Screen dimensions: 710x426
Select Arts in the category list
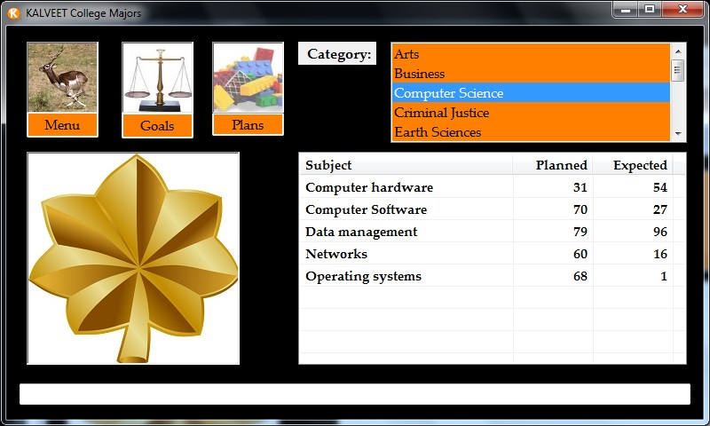(x=531, y=54)
